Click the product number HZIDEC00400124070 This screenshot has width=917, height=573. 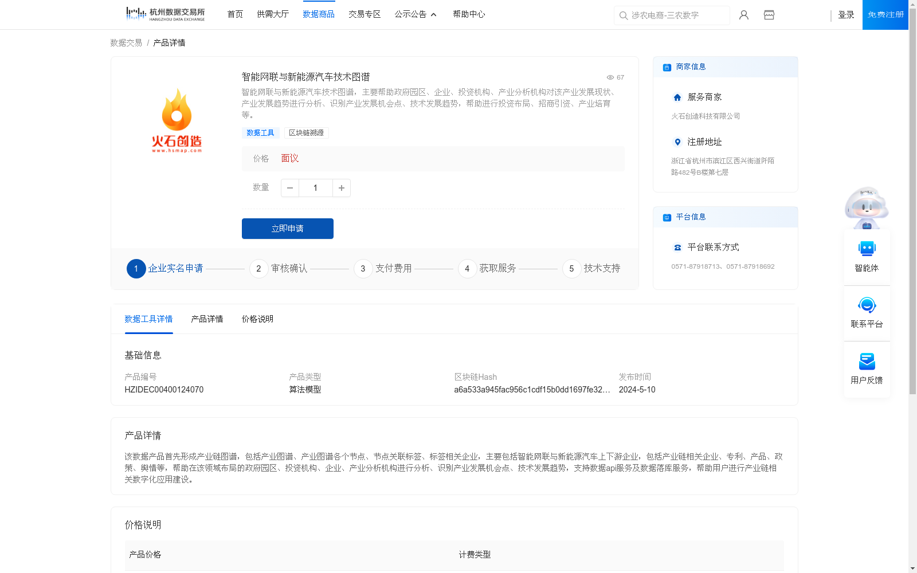coord(164,390)
